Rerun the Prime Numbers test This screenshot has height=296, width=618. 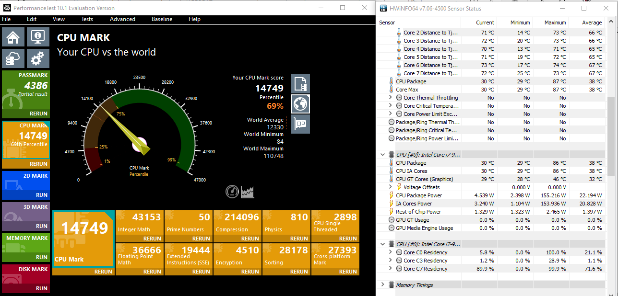tap(201, 239)
